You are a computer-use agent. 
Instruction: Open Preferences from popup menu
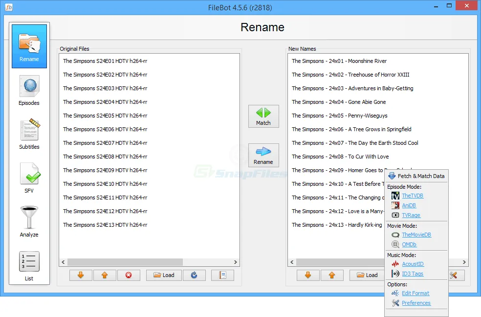point(416,303)
